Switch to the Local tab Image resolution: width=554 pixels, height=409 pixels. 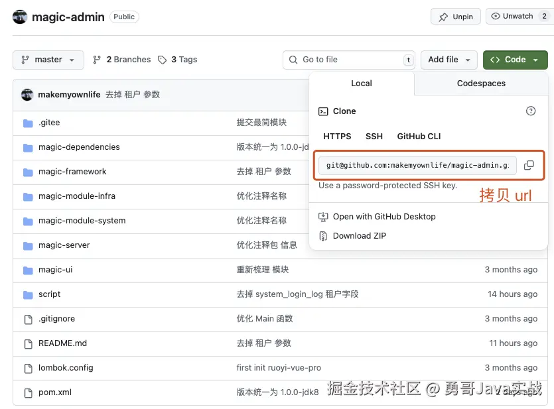(x=362, y=84)
